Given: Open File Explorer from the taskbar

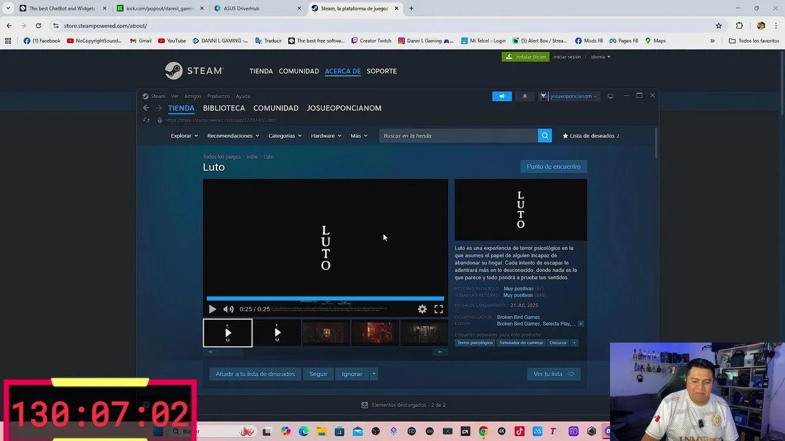Looking at the screenshot, I should pyautogui.click(x=321, y=432).
